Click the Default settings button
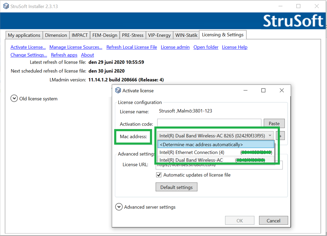This screenshot has width=327, height=236. [x=176, y=187]
